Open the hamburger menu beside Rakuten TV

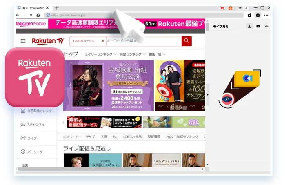point(23,41)
